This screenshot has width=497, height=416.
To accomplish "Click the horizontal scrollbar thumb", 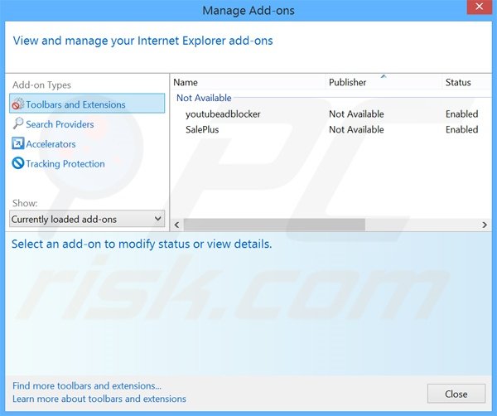I will tap(274, 225).
